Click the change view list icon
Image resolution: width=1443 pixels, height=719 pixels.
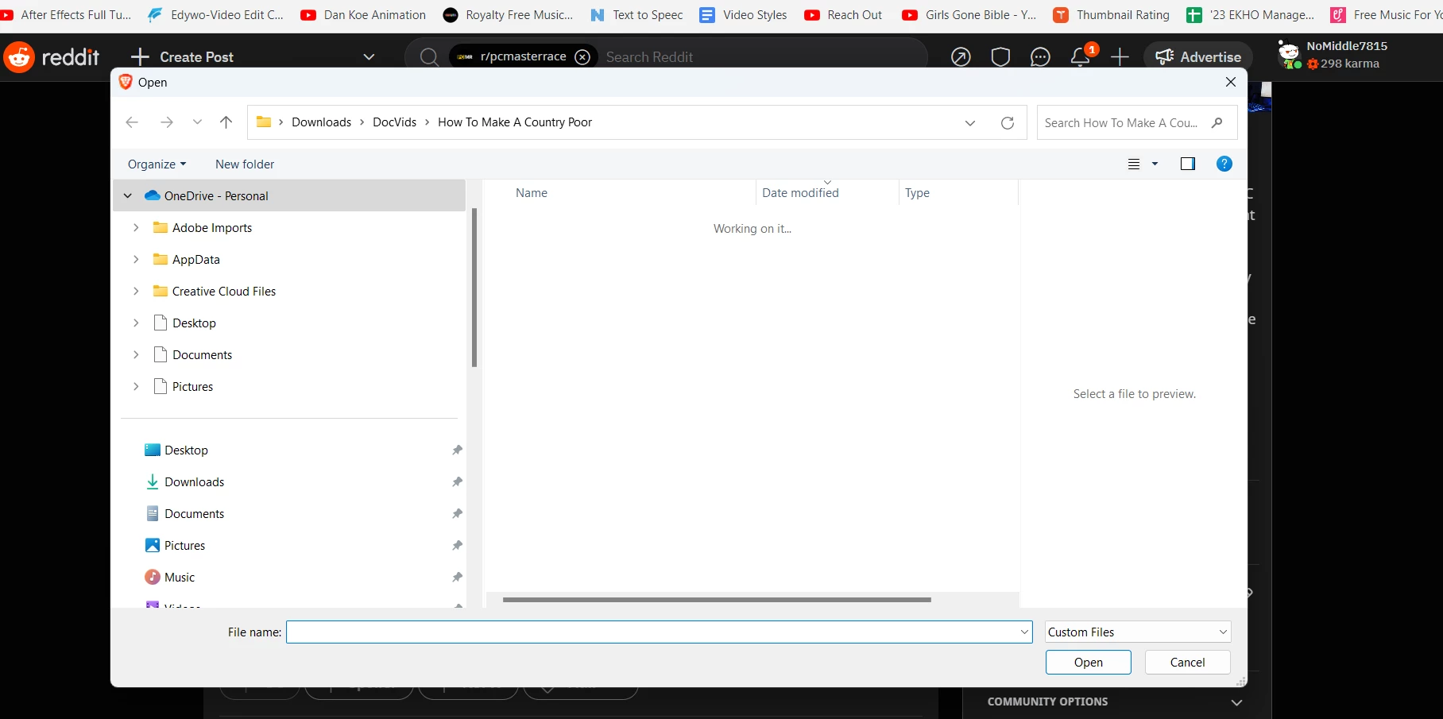point(1134,164)
